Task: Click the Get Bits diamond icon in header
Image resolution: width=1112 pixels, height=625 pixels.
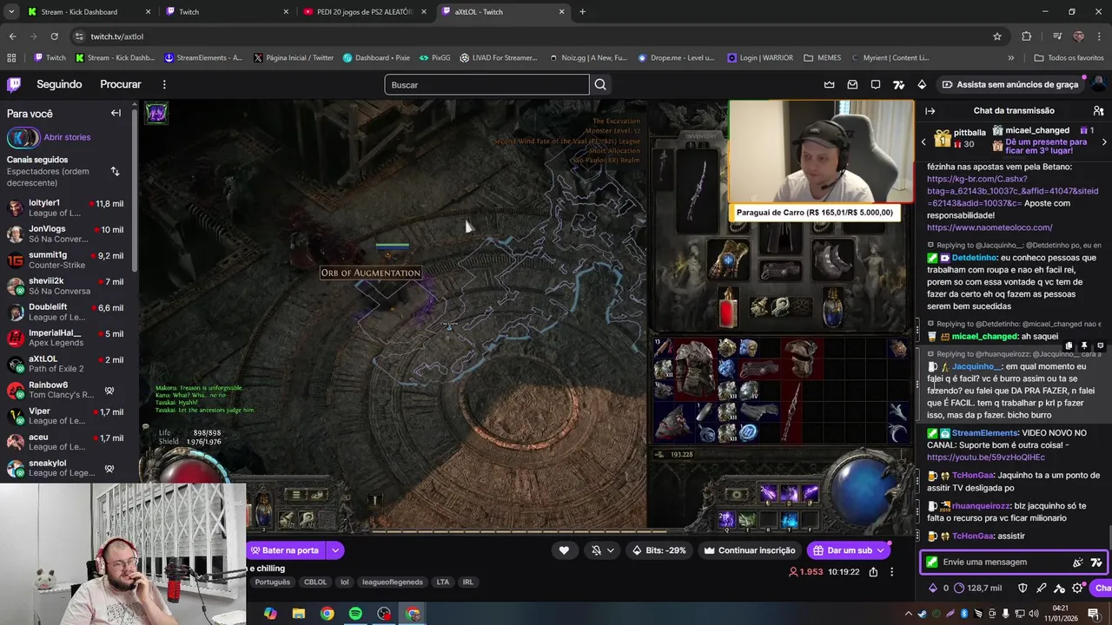Action: point(922,84)
